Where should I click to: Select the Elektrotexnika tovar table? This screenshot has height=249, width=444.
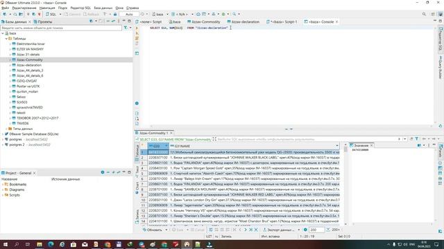(x=31, y=44)
